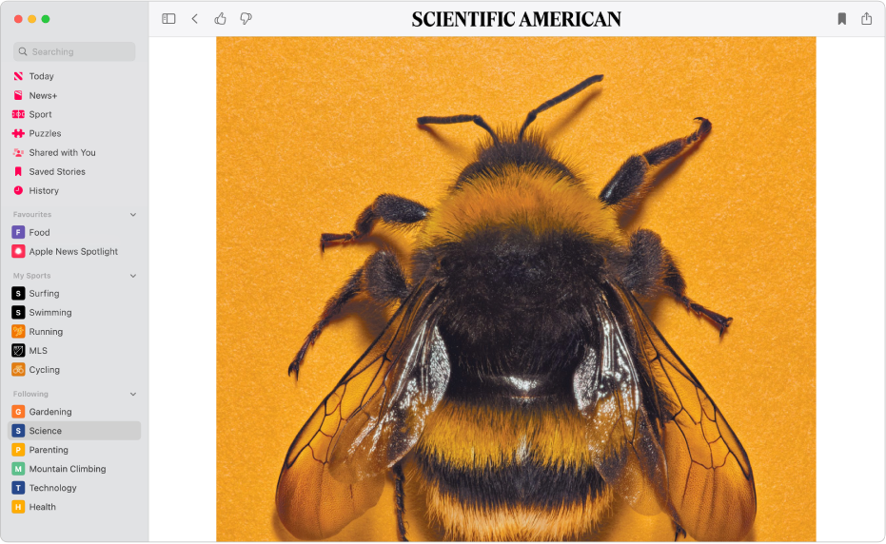Select the Technology label

pos(52,488)
